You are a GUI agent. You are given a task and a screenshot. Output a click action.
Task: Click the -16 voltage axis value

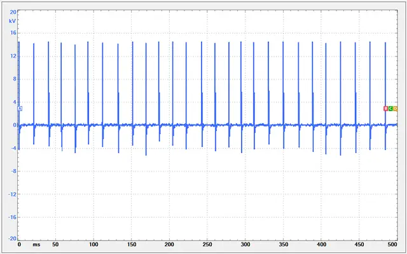(13, 217)
